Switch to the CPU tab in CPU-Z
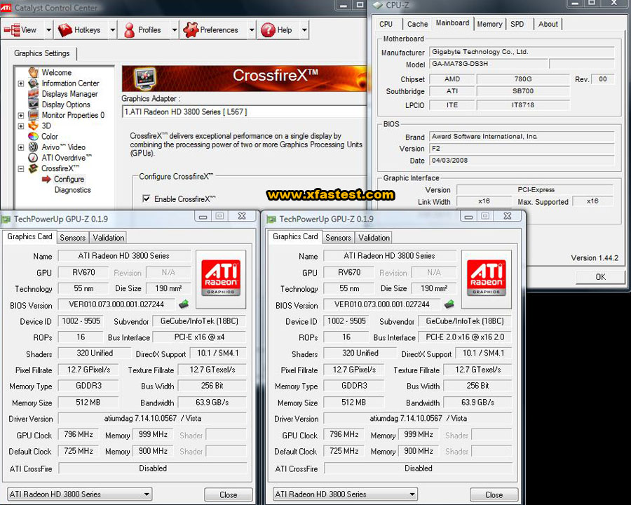The height and width of the screenshot is (505, 631). 386,24
